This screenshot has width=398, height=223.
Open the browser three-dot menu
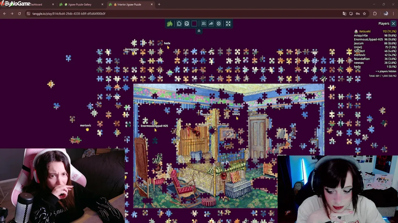tap(393, 14)
